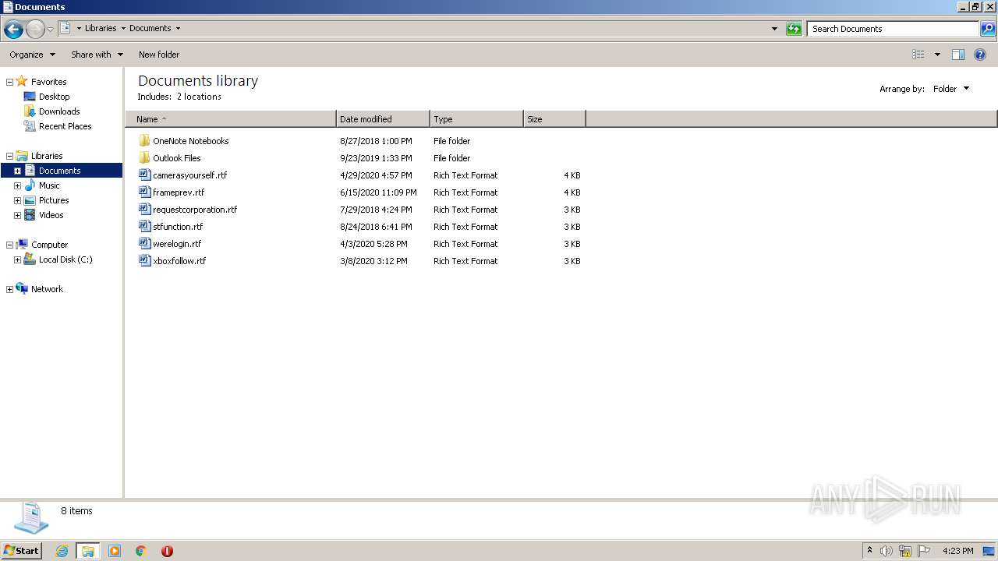Click the search magnifier icon
This screenshot has height=561, width=998.
(x=988, y=29)
